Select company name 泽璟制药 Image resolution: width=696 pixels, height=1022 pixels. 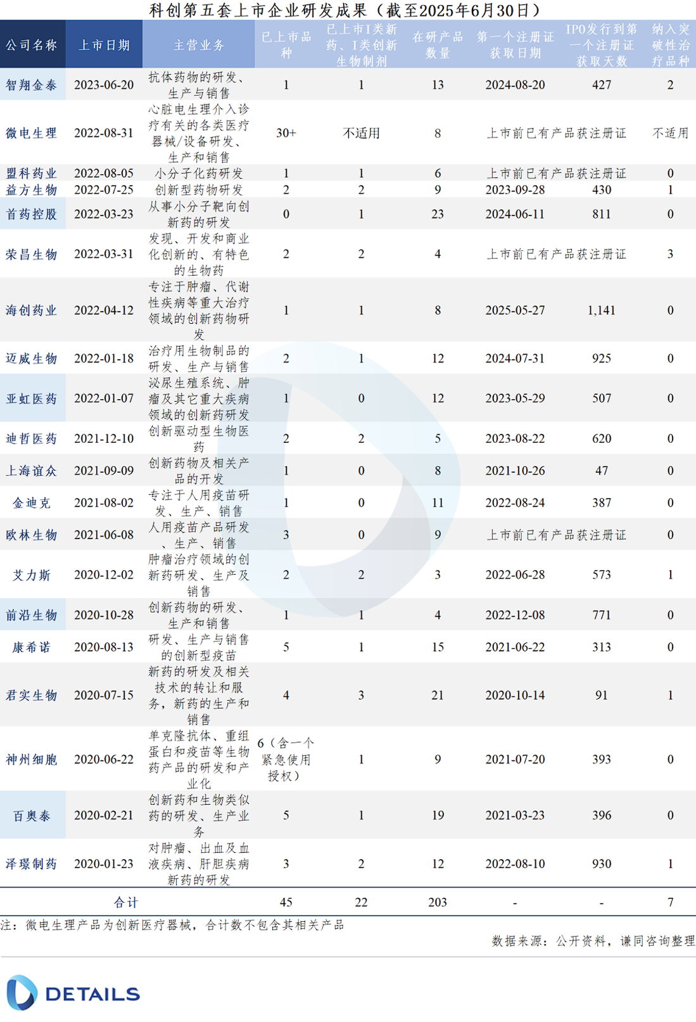pos(32,864)
